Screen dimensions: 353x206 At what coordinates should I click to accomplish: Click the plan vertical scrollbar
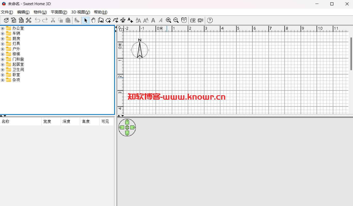click(x=351, y=54)
